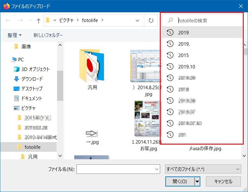Click the Firefox icon in title bar
The image size is (248, 192).
(6, 6)
